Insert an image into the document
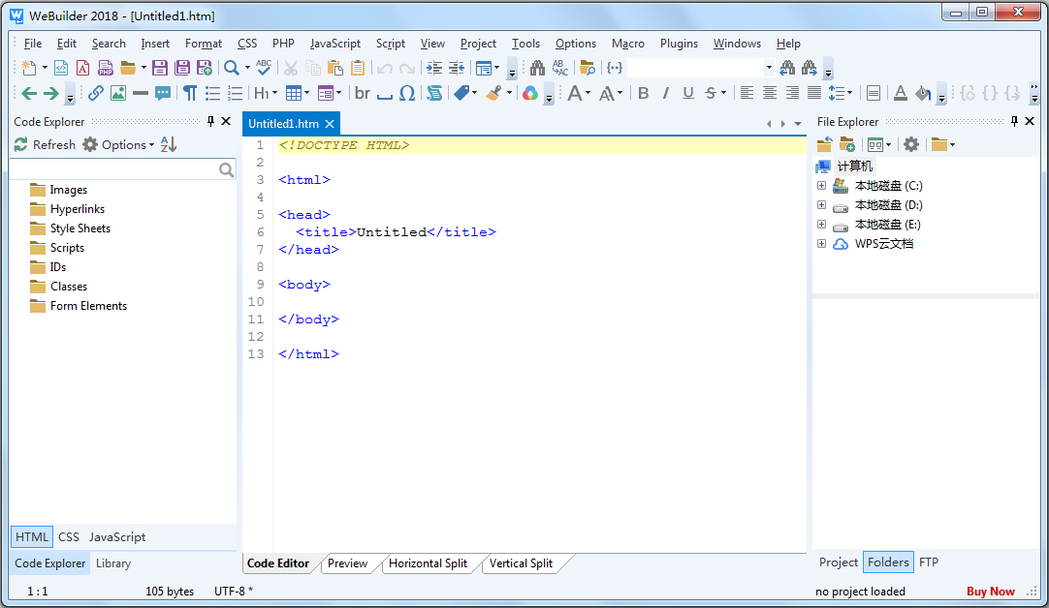 117,93
